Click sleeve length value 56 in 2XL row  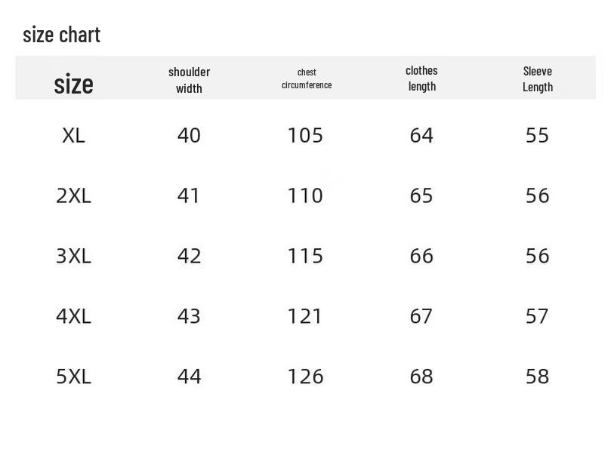click(537, 196)
